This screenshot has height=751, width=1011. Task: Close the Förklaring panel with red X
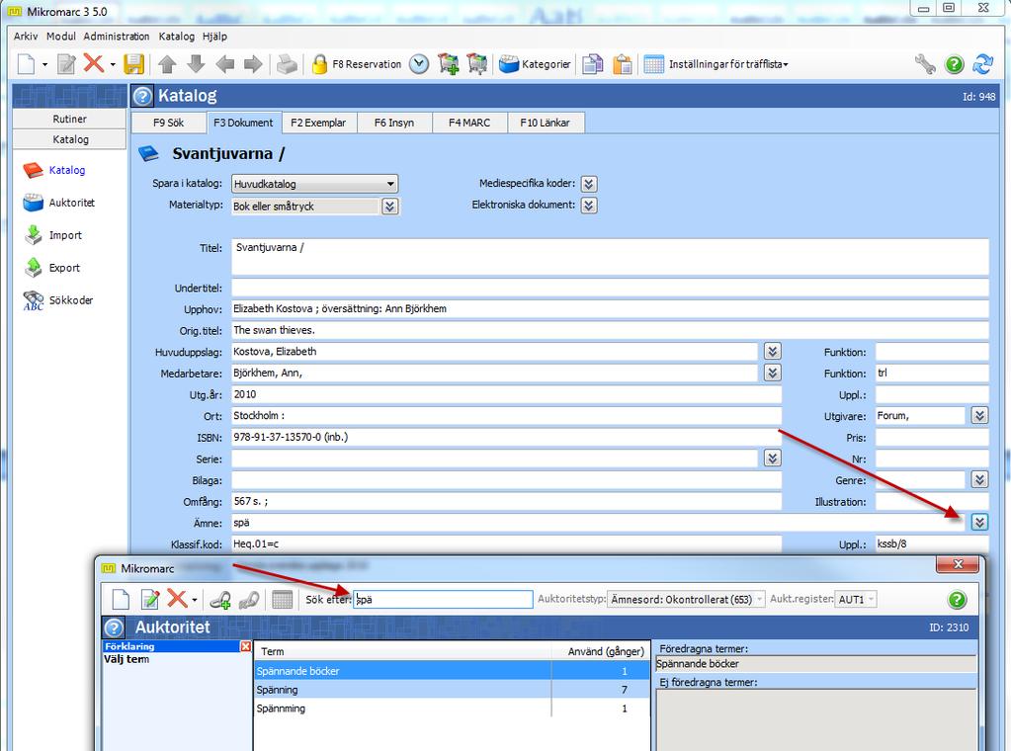pos(246,646)
